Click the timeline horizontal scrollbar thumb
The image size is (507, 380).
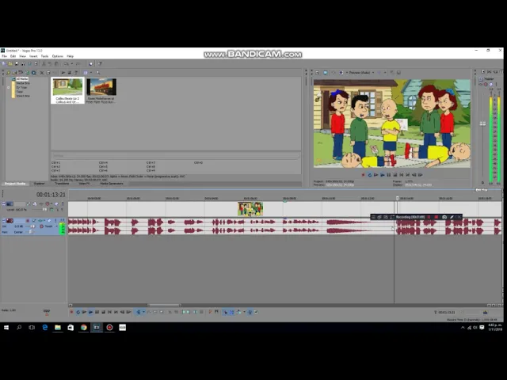(164, 305)
